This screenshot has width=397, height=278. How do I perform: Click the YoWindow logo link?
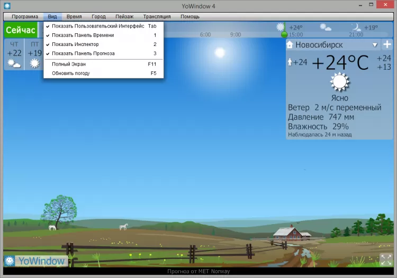[x=41, y=261]
